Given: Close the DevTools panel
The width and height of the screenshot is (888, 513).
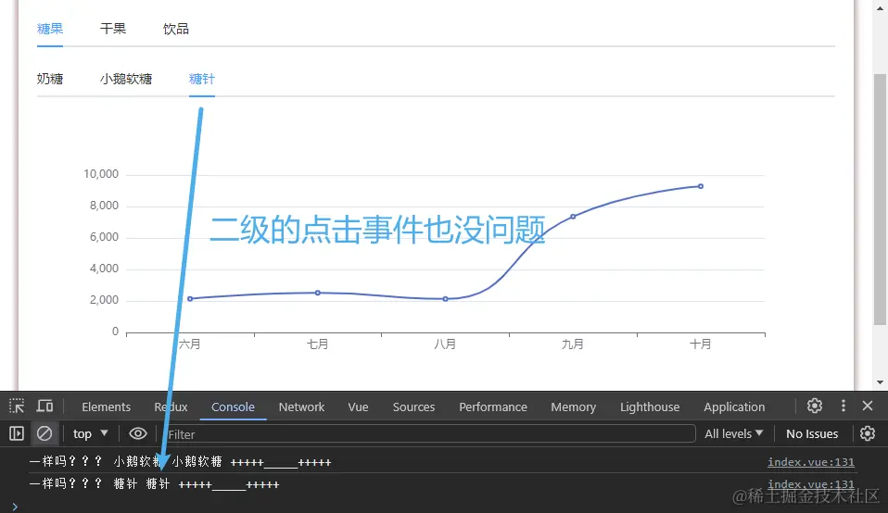Looking at the screenshot, I should coord(867,406).
